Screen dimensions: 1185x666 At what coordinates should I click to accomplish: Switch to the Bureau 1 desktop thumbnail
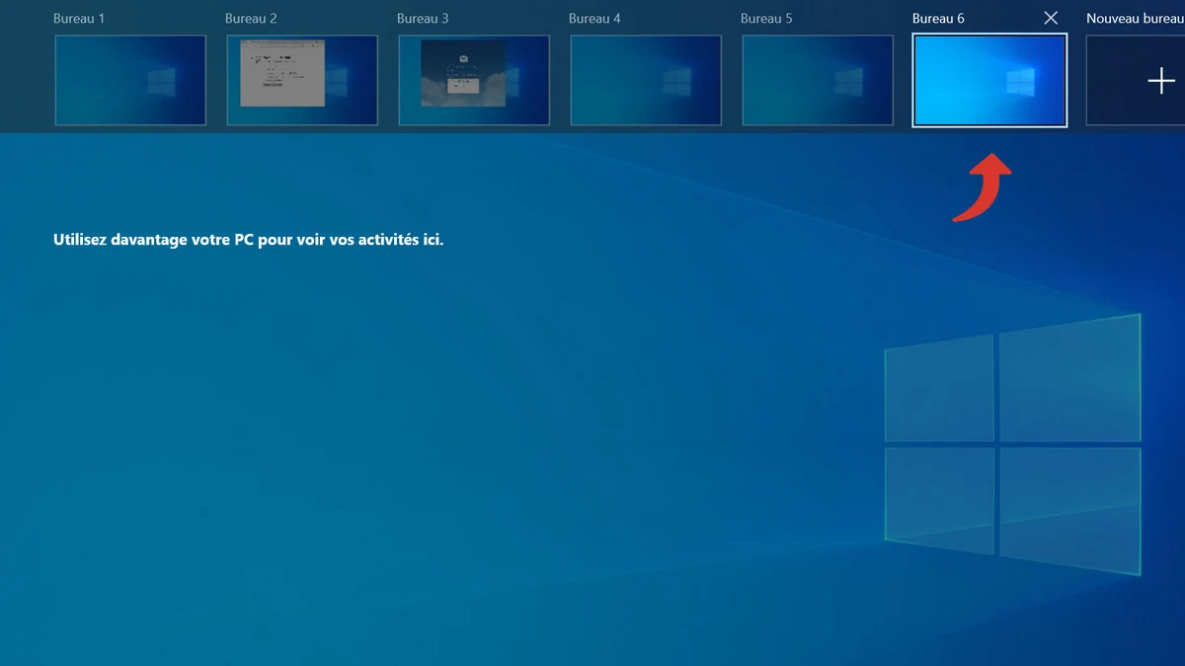tap(129, 80)
